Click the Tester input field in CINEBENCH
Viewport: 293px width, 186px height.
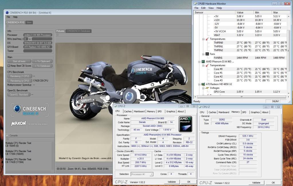pyautogui.click(x=38, y=51)
